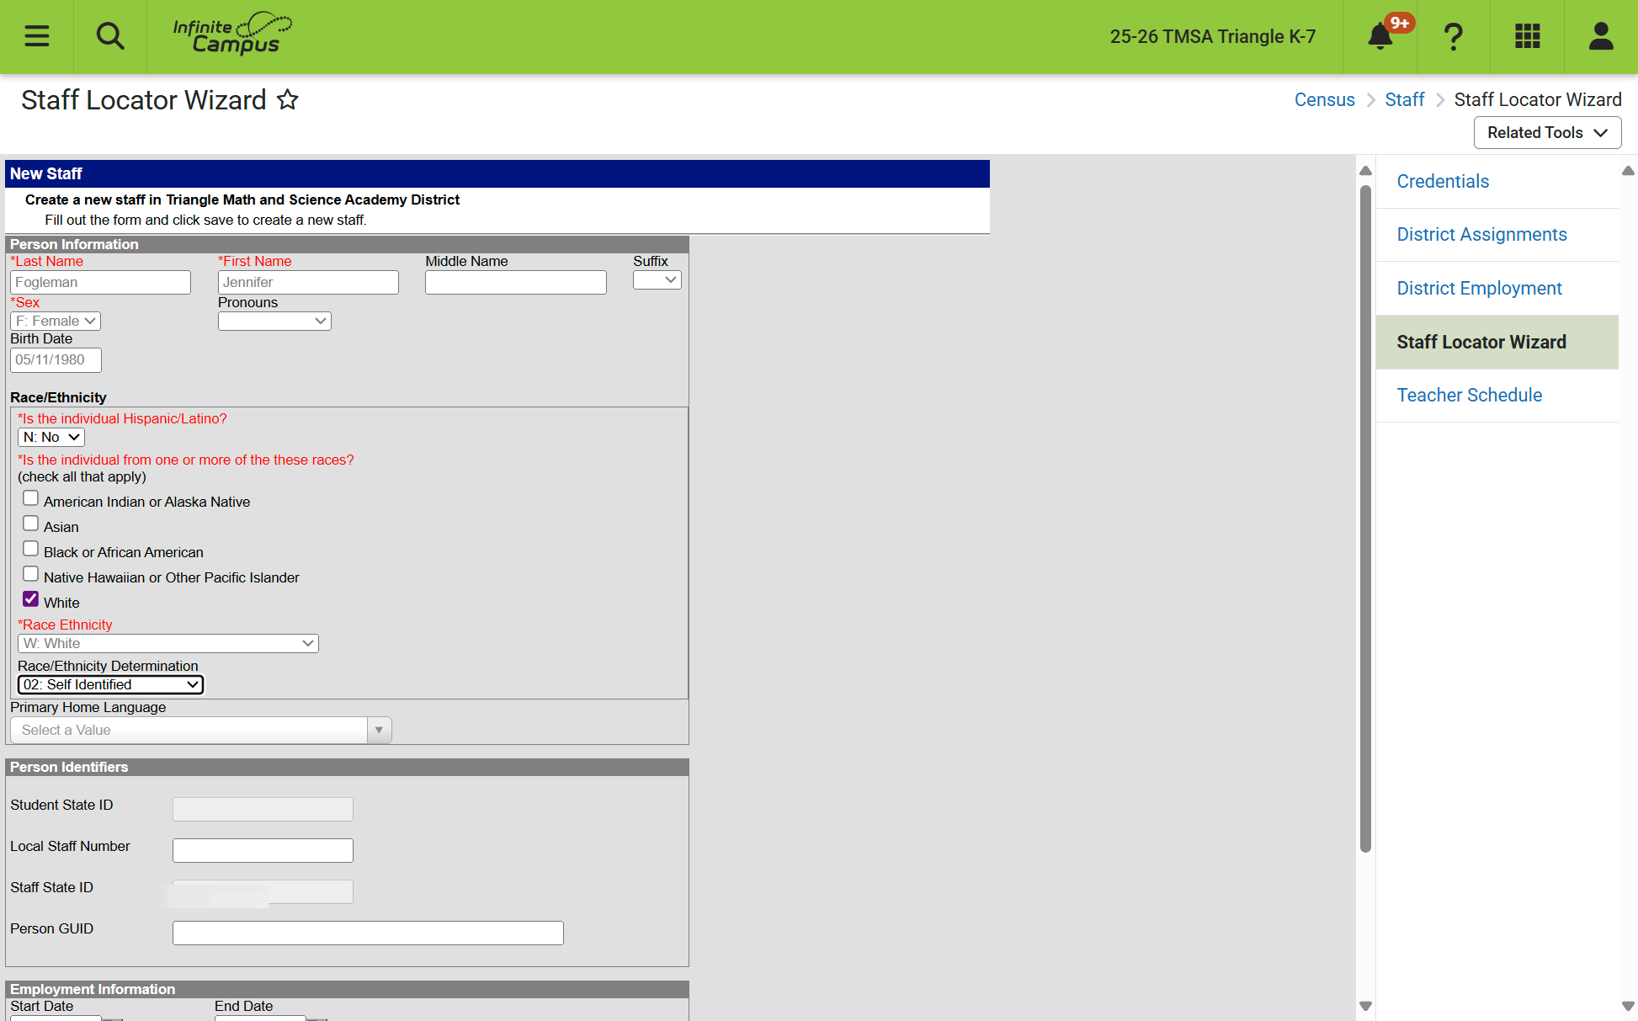This screenshot has height=1021, width=1638.
Task: Open Teacher Schedule tool
Action: coord(1469,395)
